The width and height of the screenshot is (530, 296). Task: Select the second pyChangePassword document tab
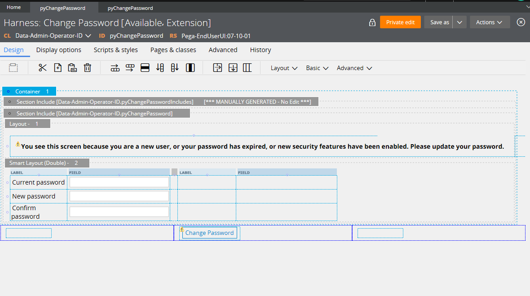130,8
